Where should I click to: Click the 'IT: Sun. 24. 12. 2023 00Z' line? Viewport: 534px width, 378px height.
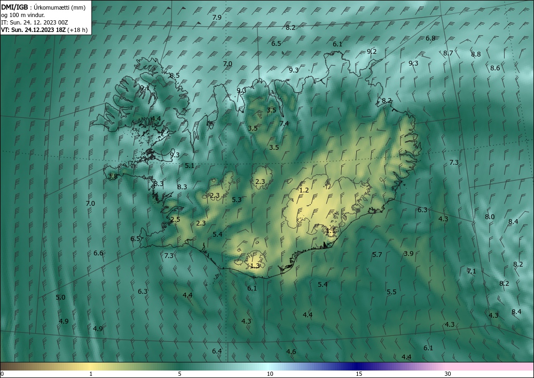tap(34, 22)
